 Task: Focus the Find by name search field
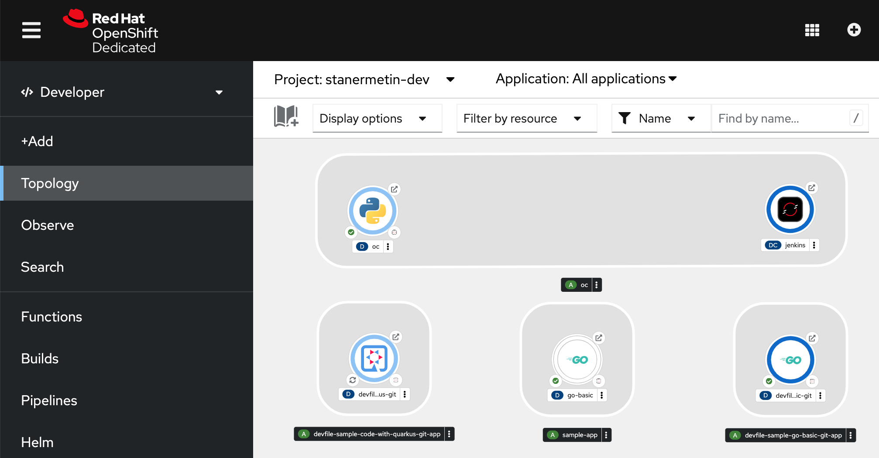click(781, 119)
